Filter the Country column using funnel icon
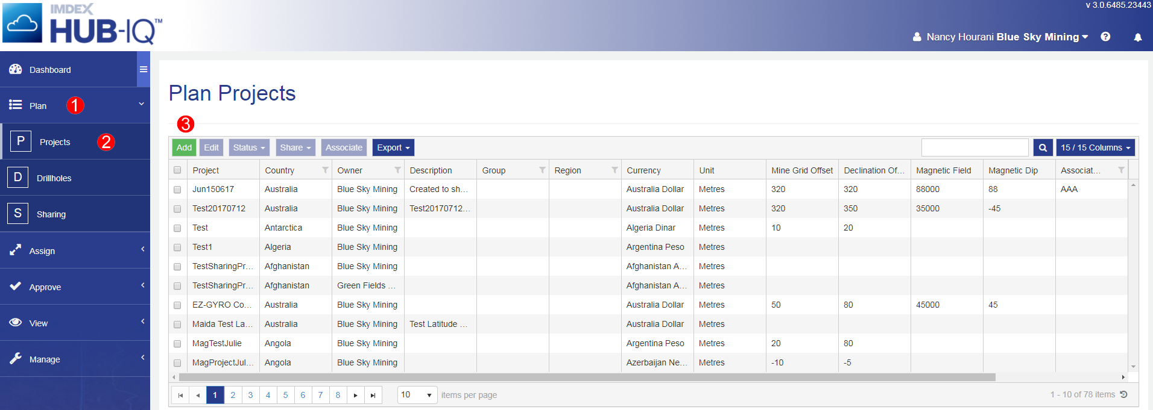Screen dimensions: 1153x410 point(325,170)
